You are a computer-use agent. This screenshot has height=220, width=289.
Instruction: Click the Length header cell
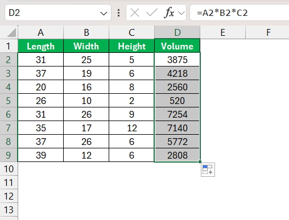click(x=40, y=46)
